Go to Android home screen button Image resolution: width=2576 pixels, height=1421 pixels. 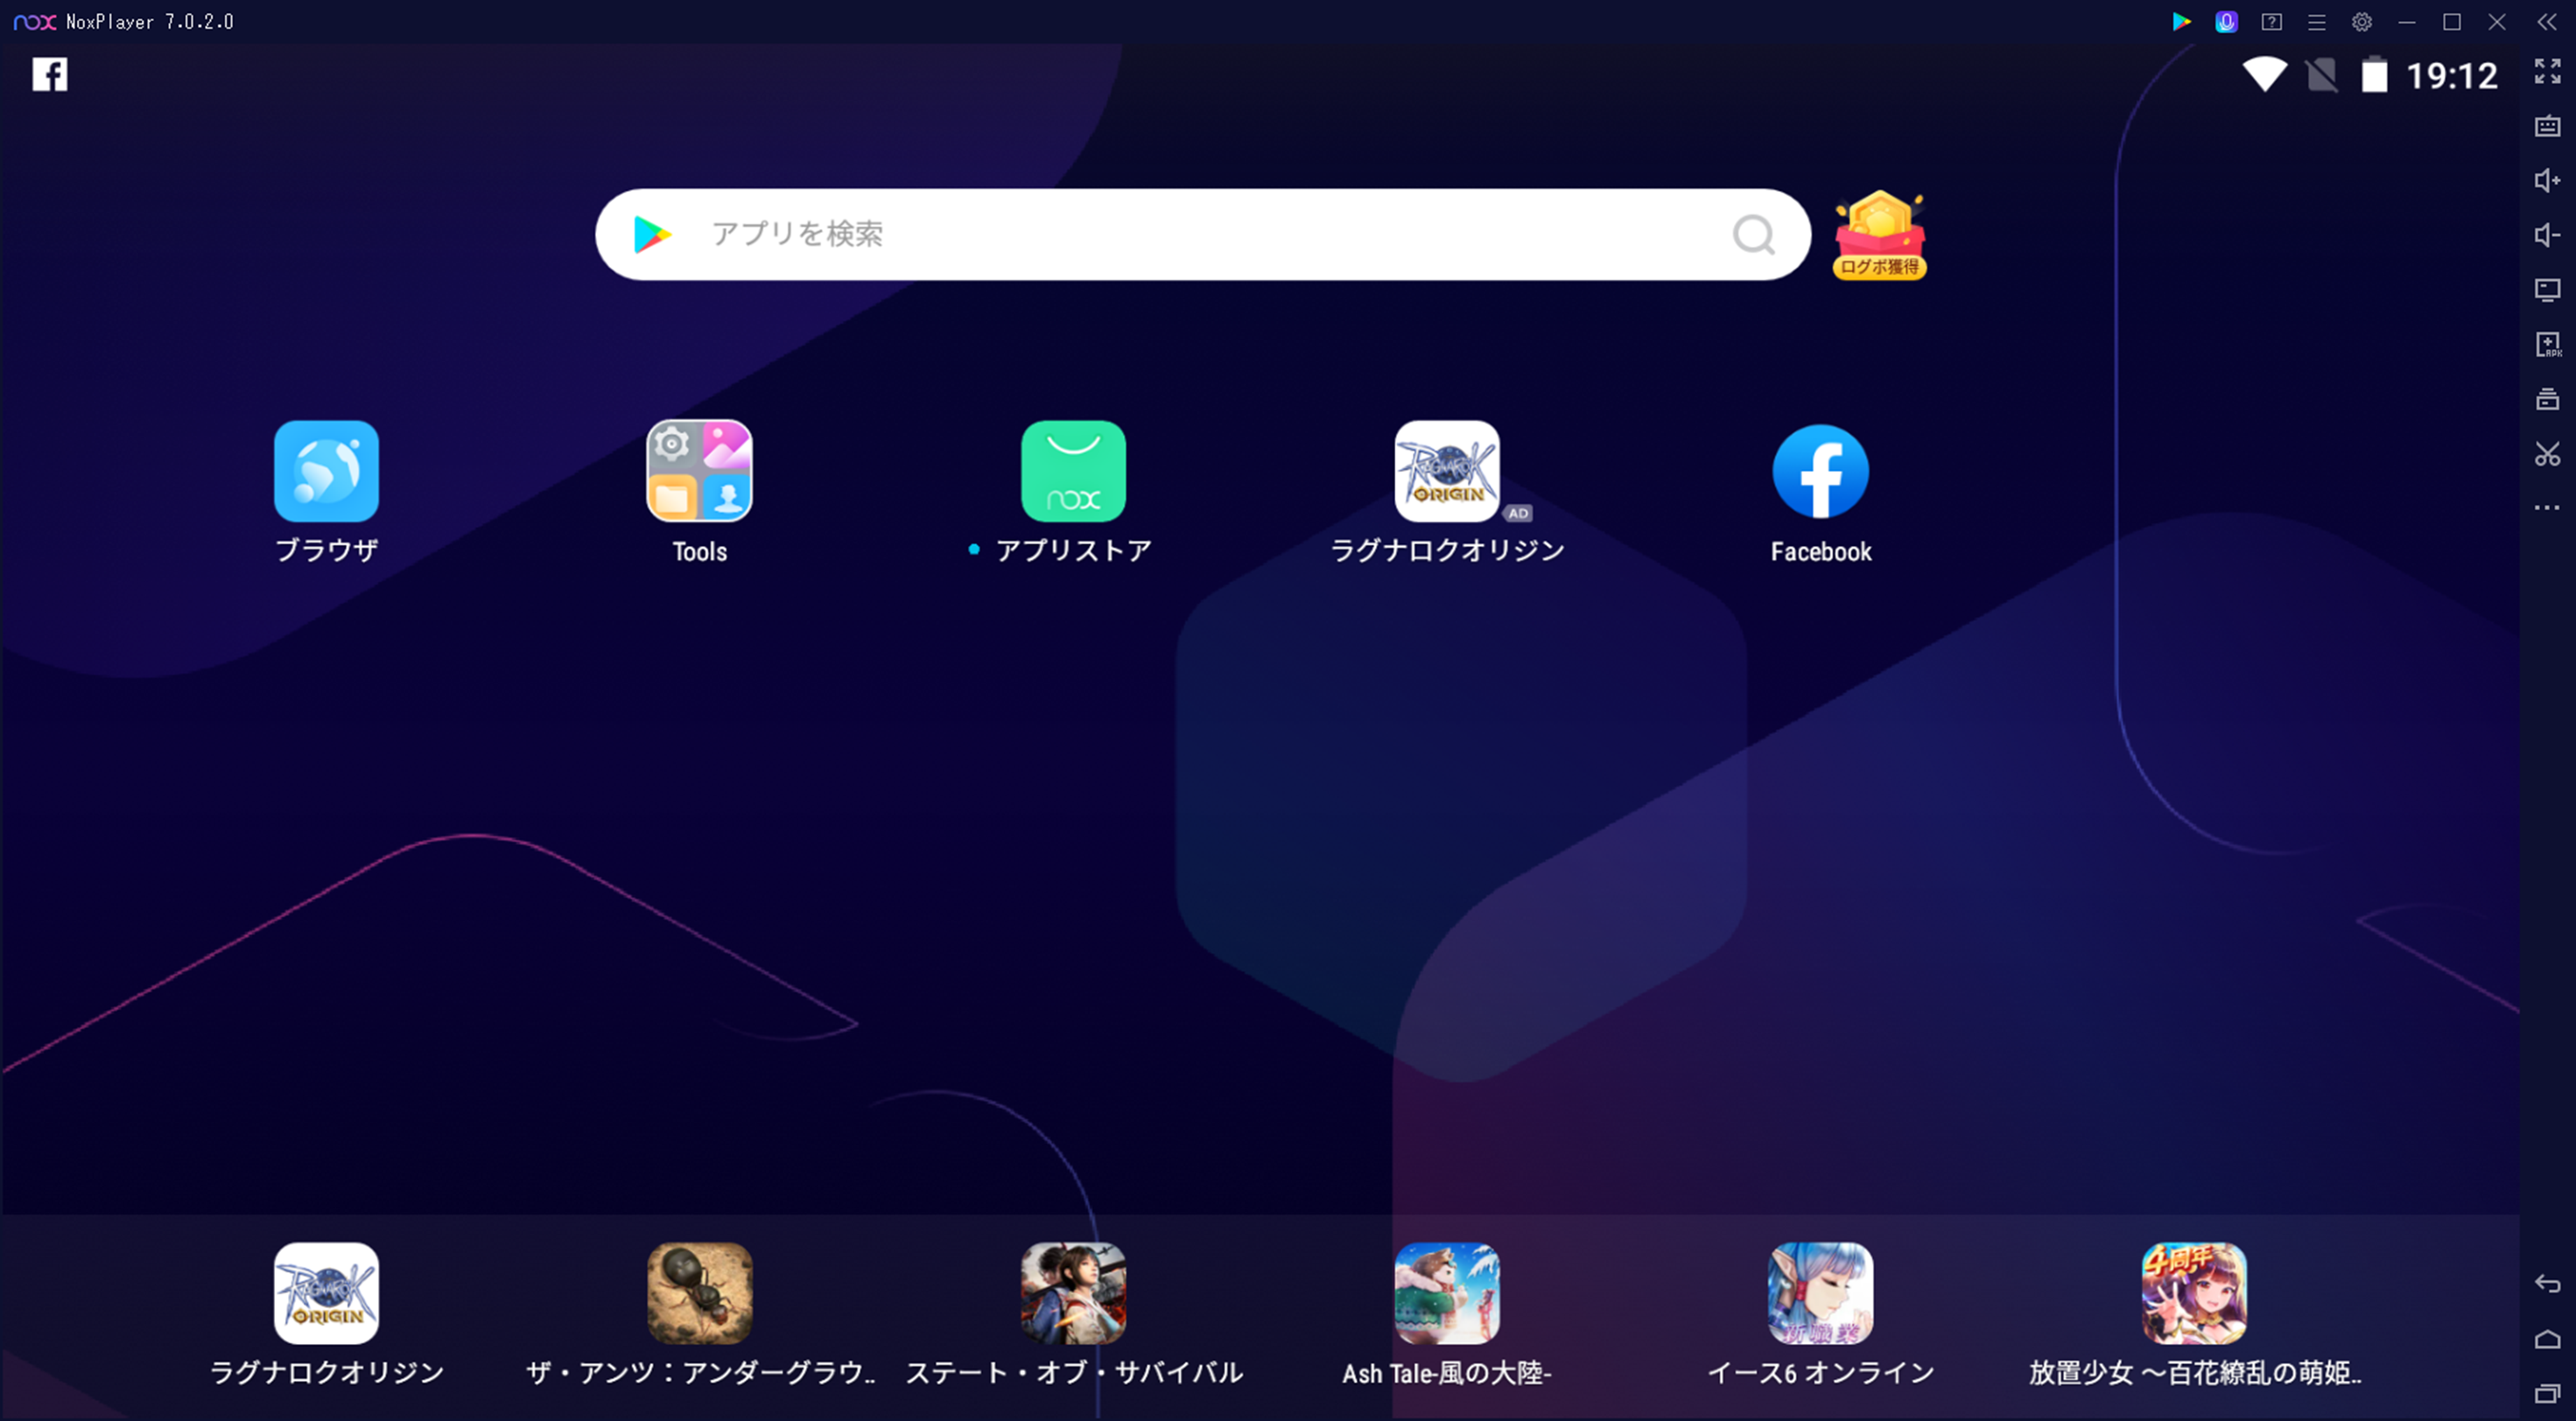pos(2547,1339)
